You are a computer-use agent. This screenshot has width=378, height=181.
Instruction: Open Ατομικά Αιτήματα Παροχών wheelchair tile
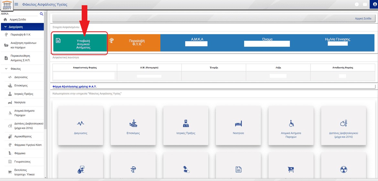coord(291,126)
